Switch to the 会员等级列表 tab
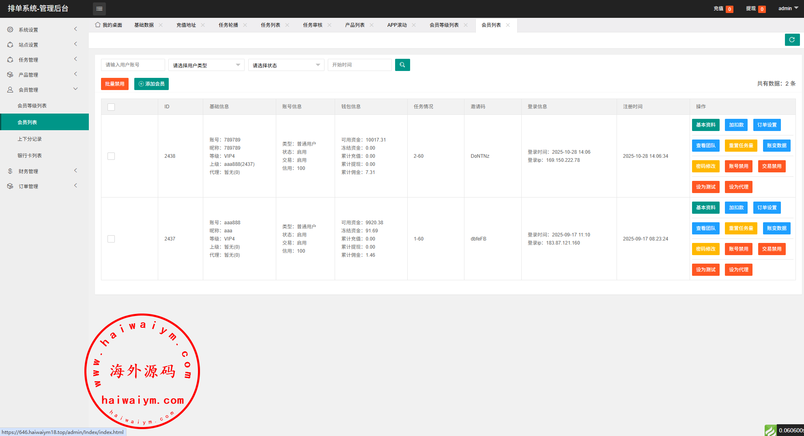 pyautogui.click(x=444, y=25)
